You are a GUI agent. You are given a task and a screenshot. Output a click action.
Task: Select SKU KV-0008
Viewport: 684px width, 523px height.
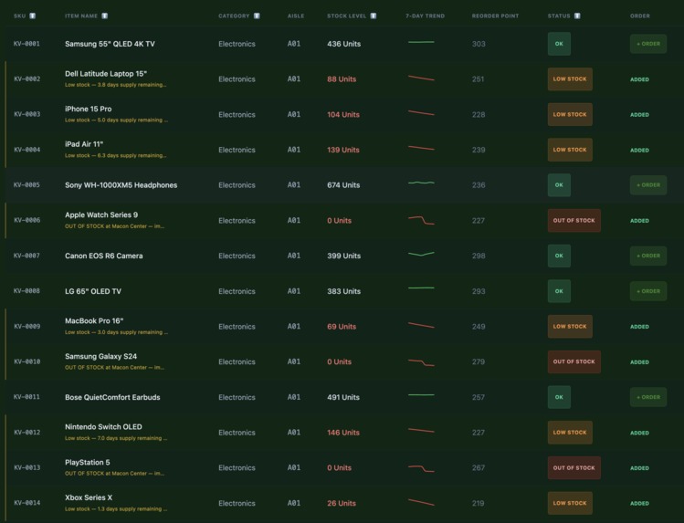pos(26,291)
